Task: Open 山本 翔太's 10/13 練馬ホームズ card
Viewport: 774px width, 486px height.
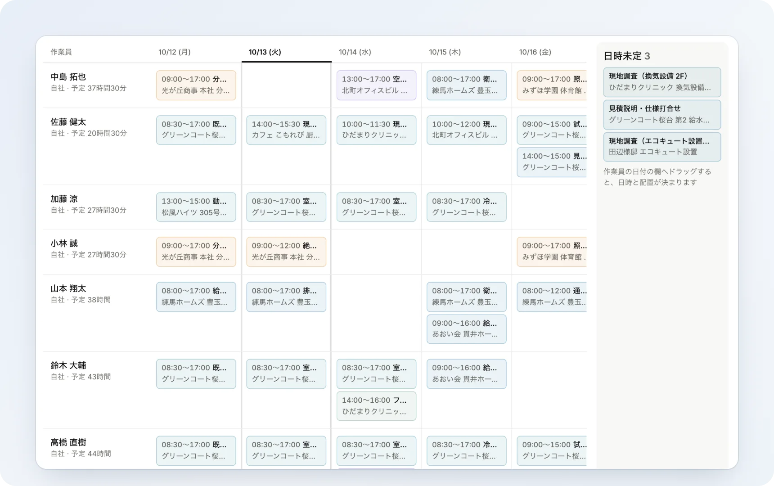Action: pos(286,297)
